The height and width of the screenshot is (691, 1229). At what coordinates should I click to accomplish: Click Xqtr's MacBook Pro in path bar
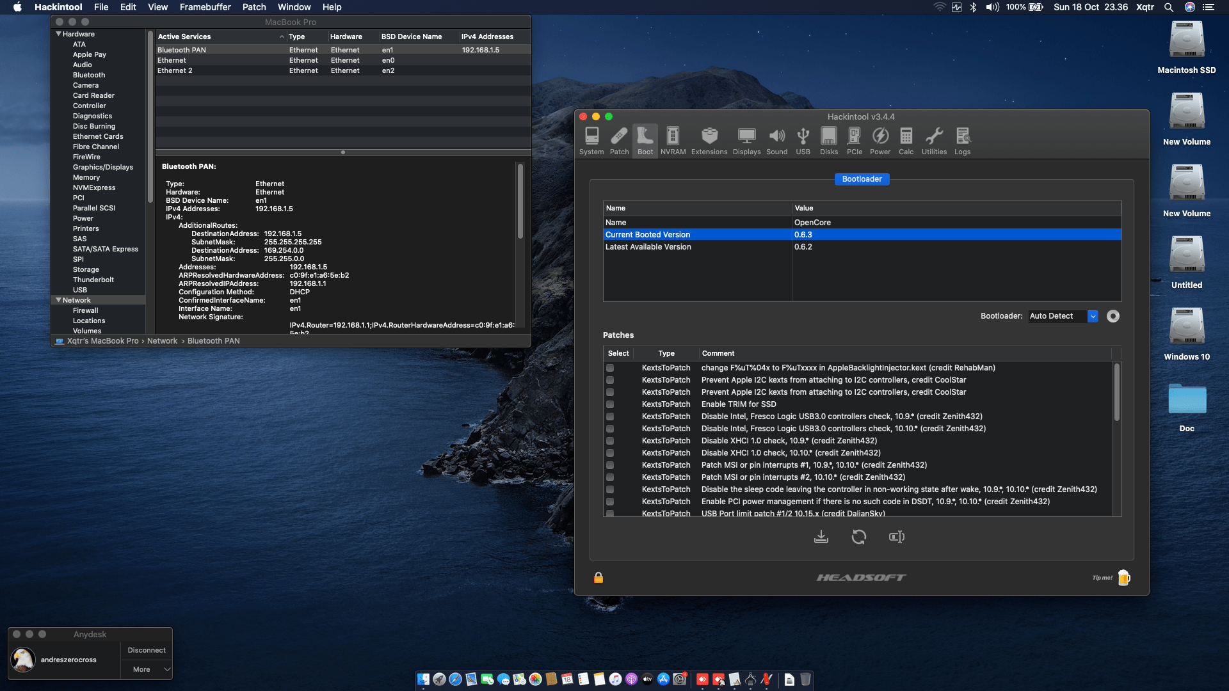tap(102, 341)
